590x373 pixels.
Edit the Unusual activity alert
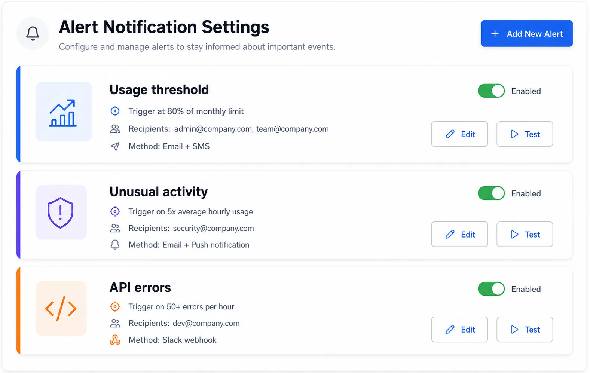coord(459,234)
